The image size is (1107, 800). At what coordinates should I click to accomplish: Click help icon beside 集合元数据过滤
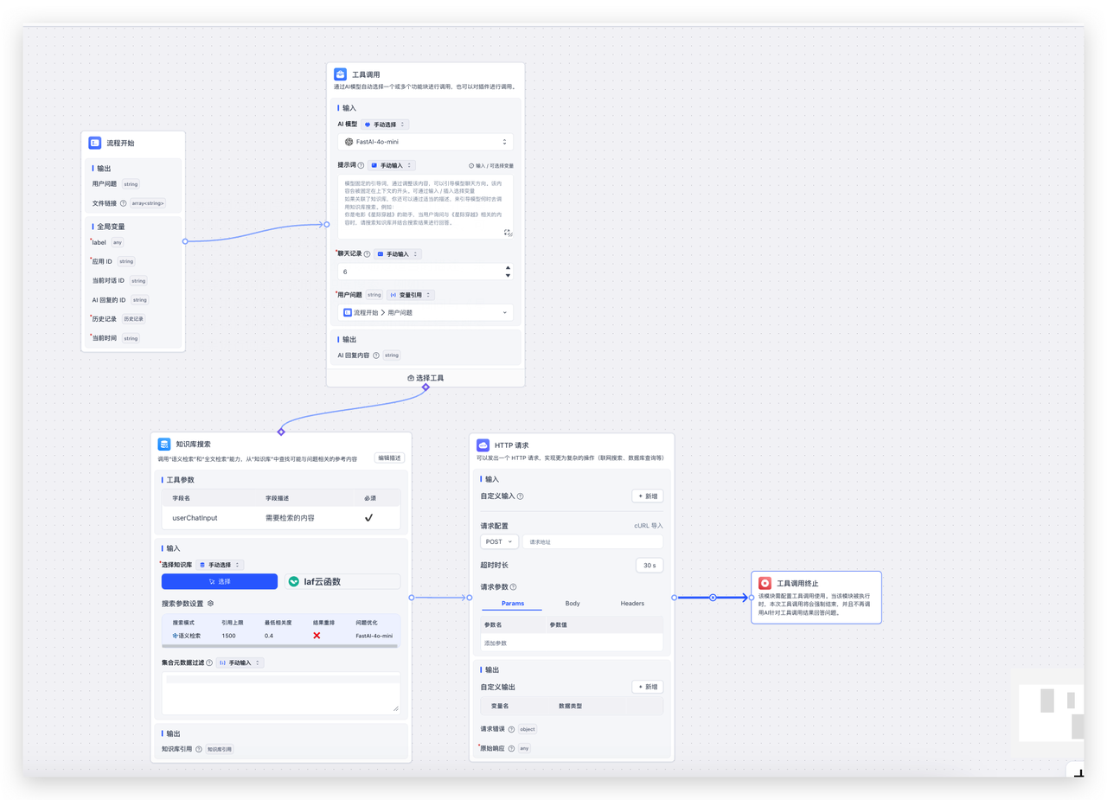[x=209, y=662]
